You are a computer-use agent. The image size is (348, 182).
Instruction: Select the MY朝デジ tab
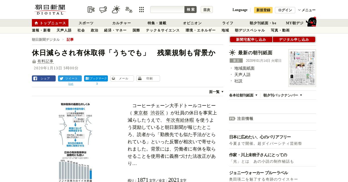(294, 23)
